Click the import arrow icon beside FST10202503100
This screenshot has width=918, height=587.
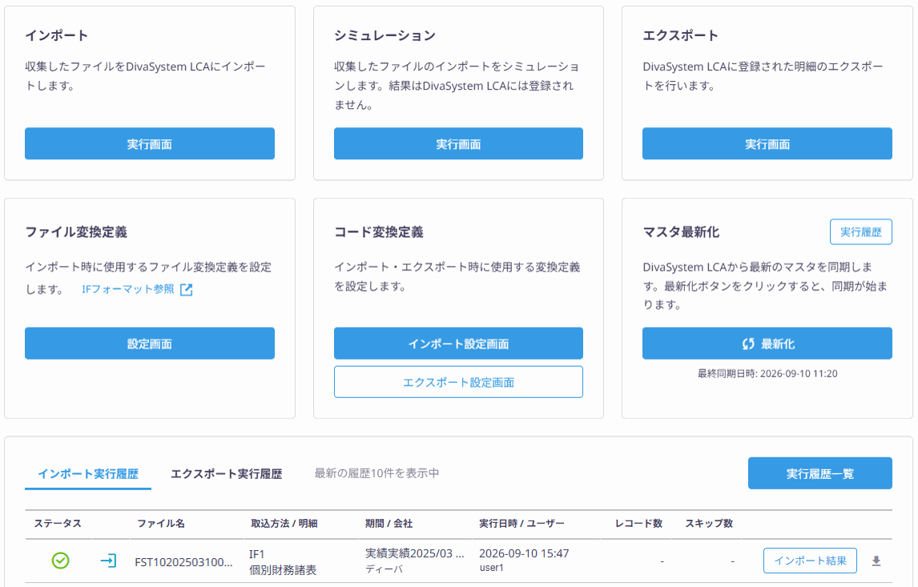(x=108, y=561)
